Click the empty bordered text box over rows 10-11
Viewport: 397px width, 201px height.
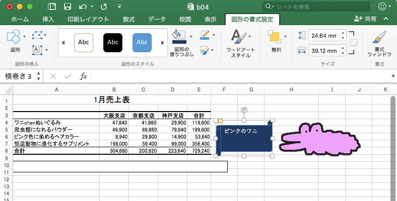[120, 167]
